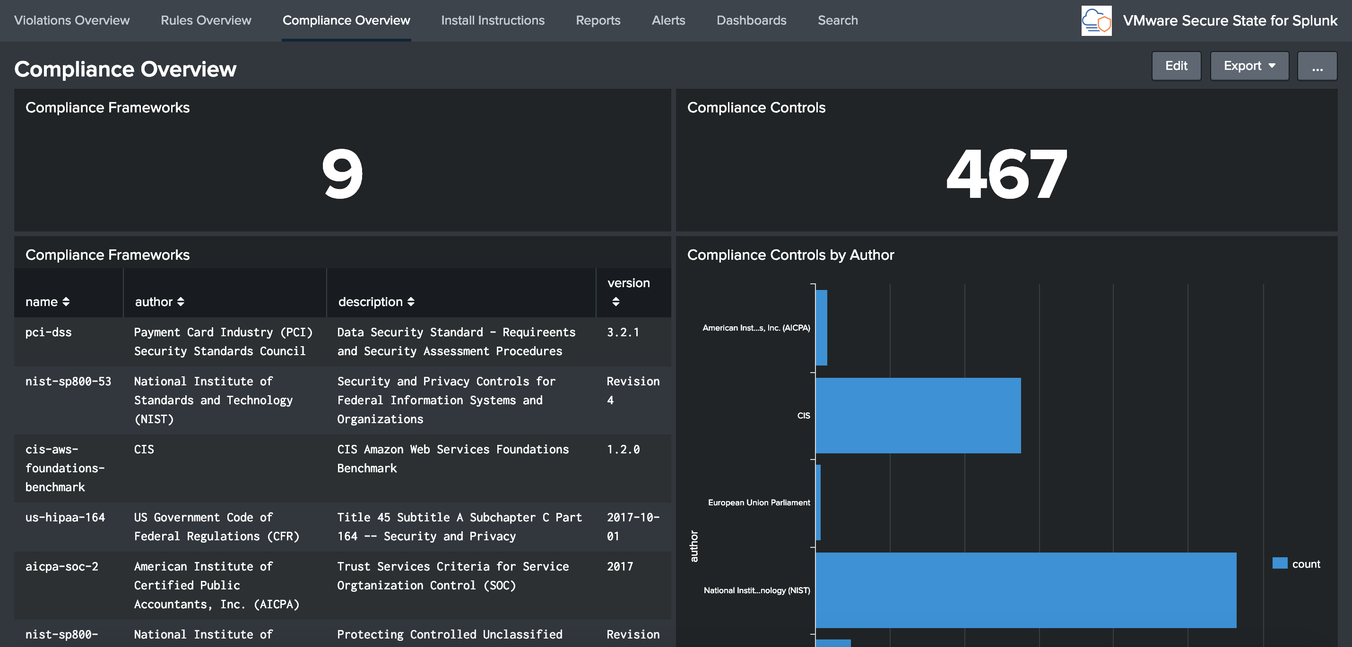Click the National Institute (NIST) chart bar
Image resolution: width=1352 pixels, height=647 pixels.
(x=1025, y=590)
